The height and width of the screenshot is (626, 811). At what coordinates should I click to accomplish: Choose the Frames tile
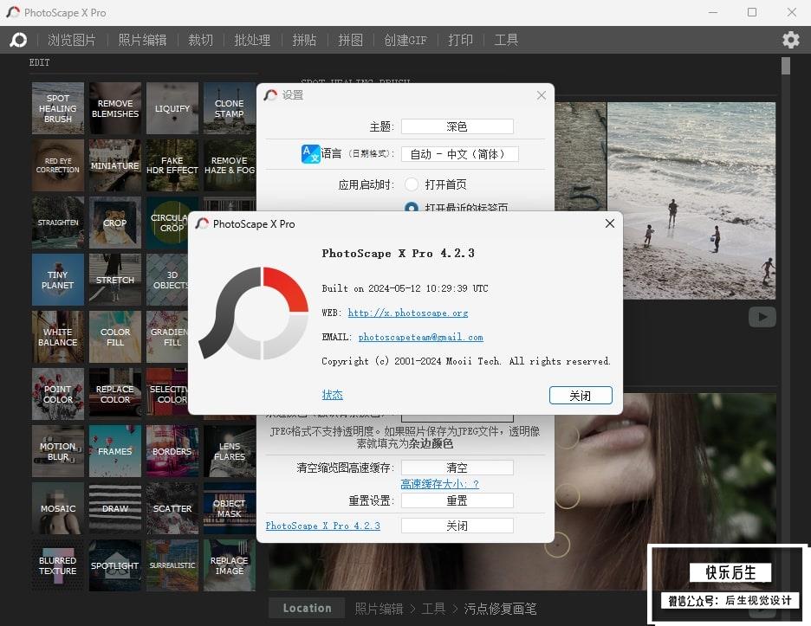[115, 451]
